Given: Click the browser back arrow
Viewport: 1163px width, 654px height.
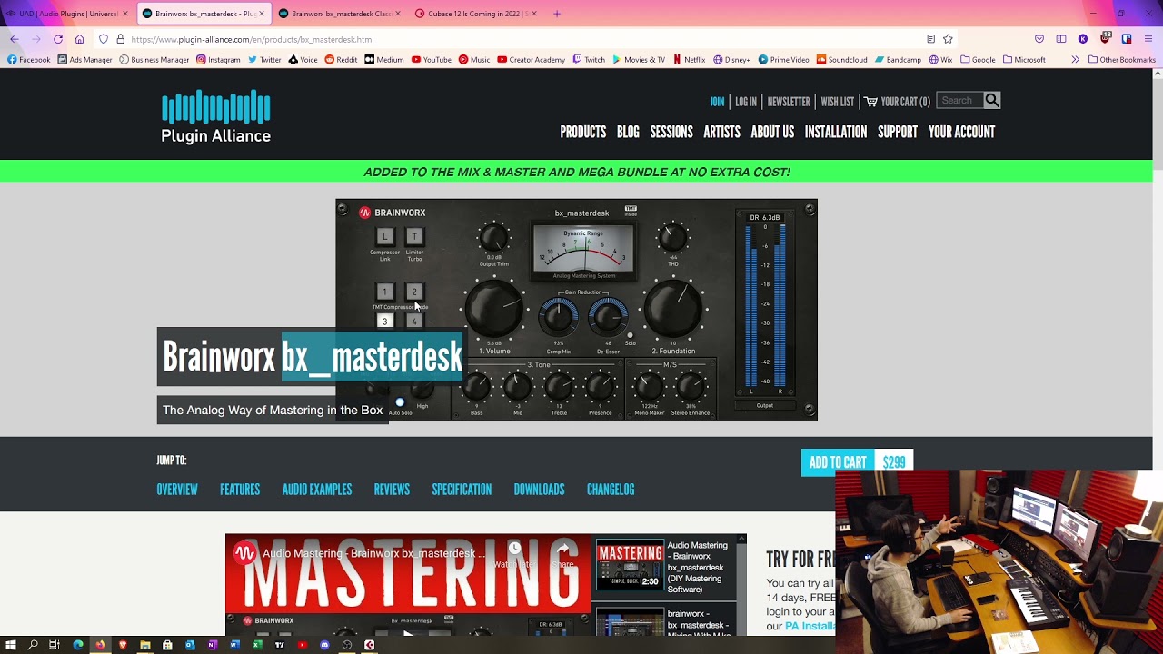Looking at the screenshot, I should click(x=15, y=39).
